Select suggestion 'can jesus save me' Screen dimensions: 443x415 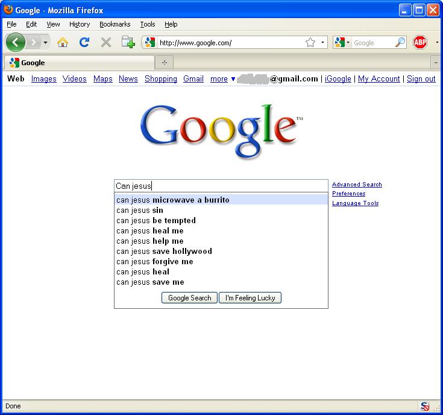point(221,282)
